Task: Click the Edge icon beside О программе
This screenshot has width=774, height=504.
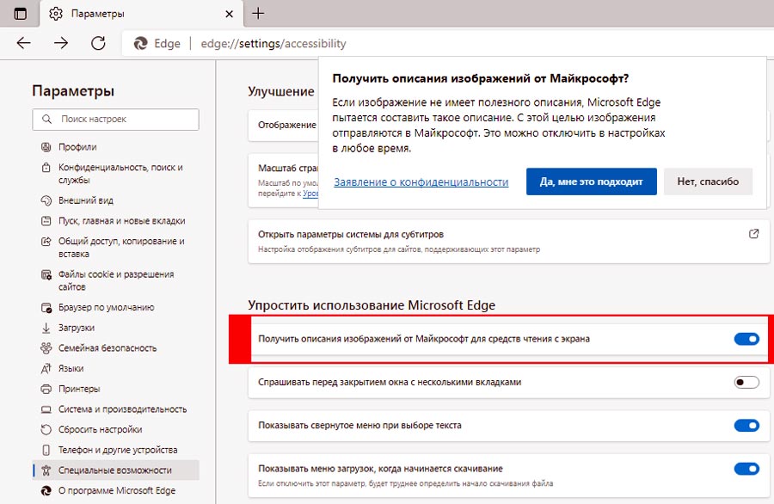Action: [x=46, y=491]
